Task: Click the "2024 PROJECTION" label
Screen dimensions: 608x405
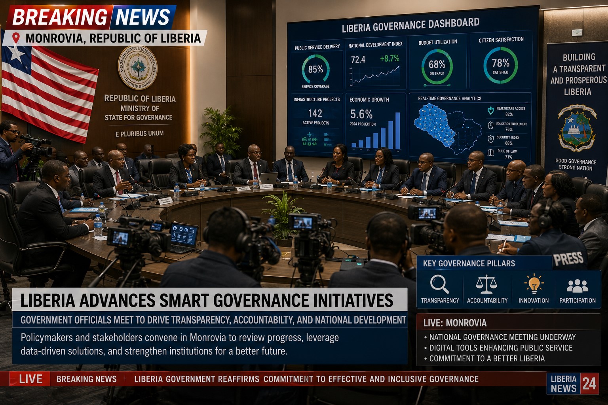Action: tap(363, 124)
